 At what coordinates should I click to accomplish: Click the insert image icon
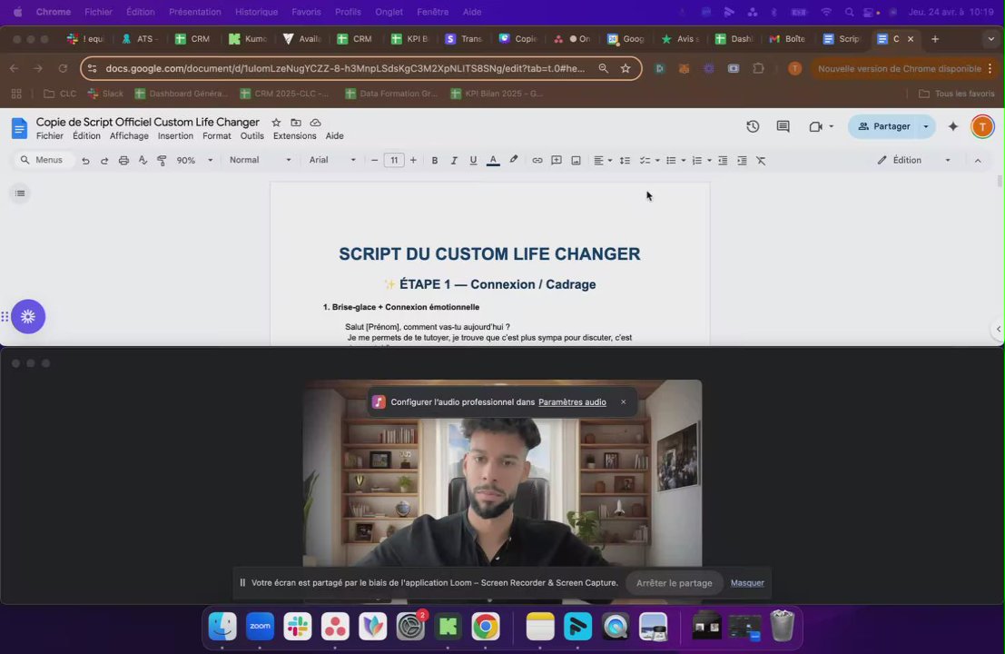point(576,160)
